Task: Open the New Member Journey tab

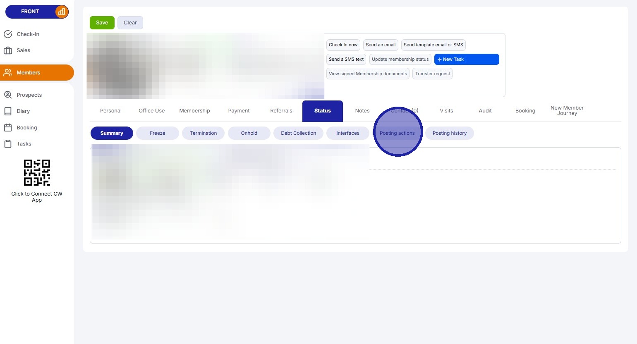Action: pos(567,111)
